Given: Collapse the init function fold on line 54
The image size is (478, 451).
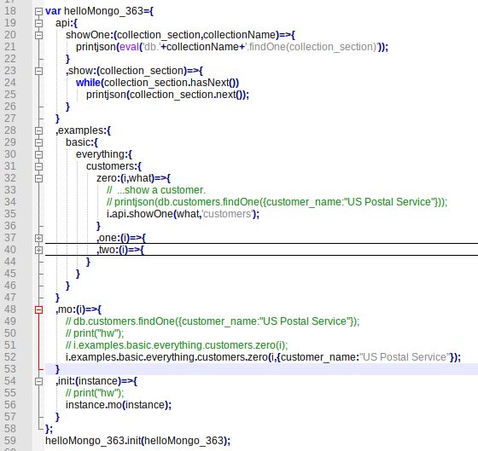Looking at the screenshot, I should 38,382.
